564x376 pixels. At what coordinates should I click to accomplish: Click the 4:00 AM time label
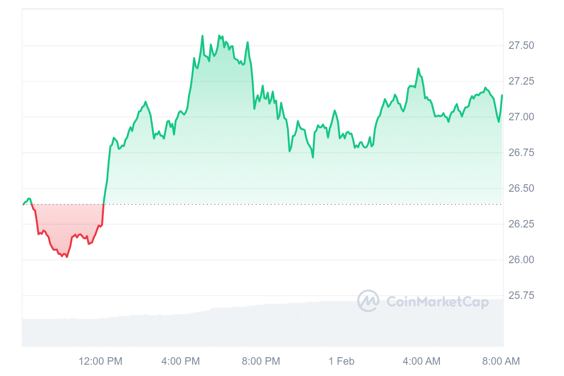pyautogui.click(x=422, y=361)
